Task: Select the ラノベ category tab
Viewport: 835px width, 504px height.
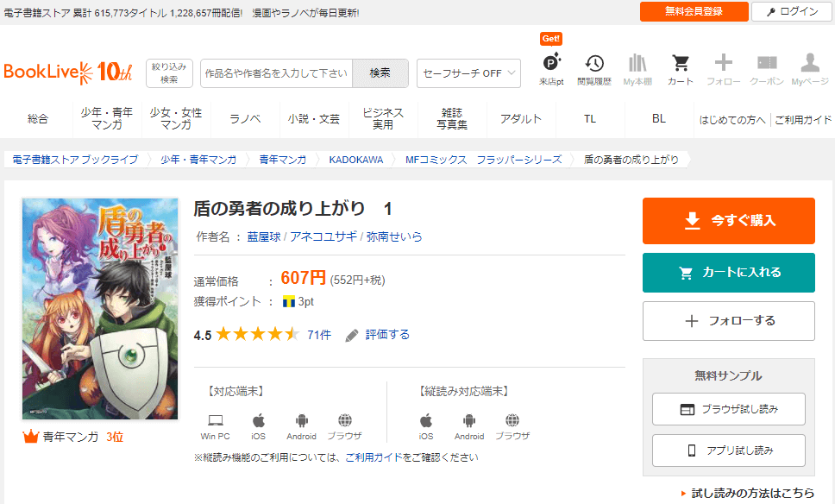Action: (x=245, y=119)
